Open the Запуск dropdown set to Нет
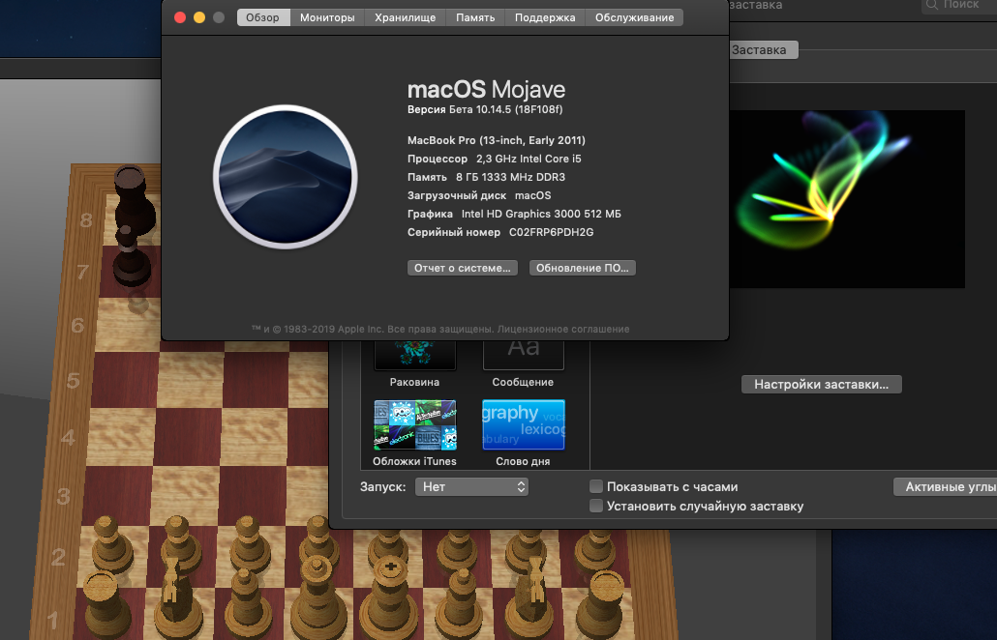This screenshot has height=640, width=997. pyautogui.click(x=471, y=487)
